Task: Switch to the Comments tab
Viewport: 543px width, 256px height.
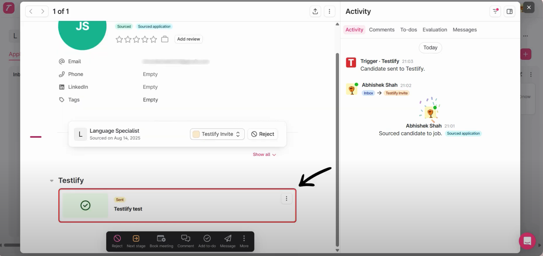Action: pos(382,30)
